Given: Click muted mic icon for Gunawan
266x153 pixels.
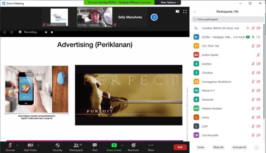Looking at the screenshot, I should click(253, 99).
